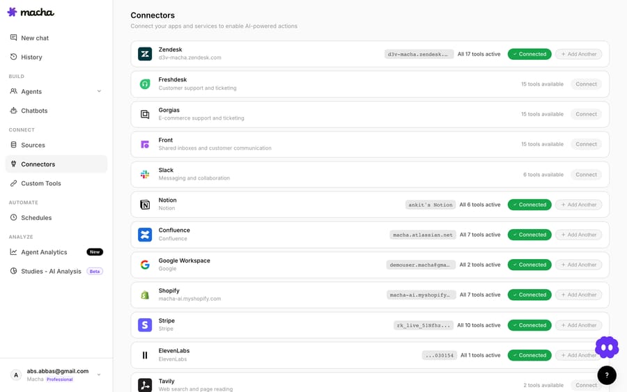
Task: Click the Macha logo
Action: (x=31, y=12)
